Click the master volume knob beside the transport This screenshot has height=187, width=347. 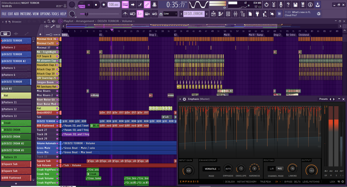click(x=72, y=5)
